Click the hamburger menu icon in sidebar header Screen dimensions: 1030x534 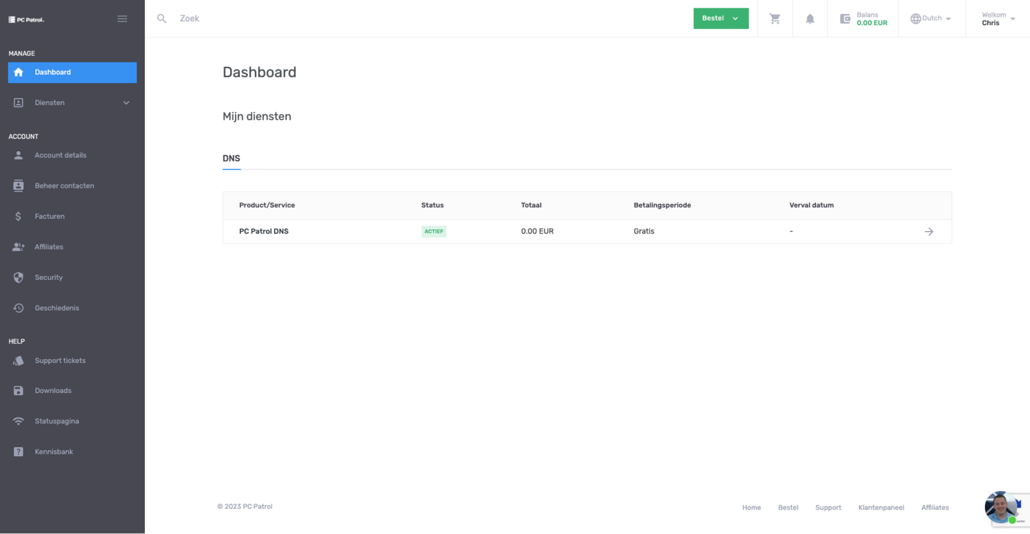click(122, 19)
